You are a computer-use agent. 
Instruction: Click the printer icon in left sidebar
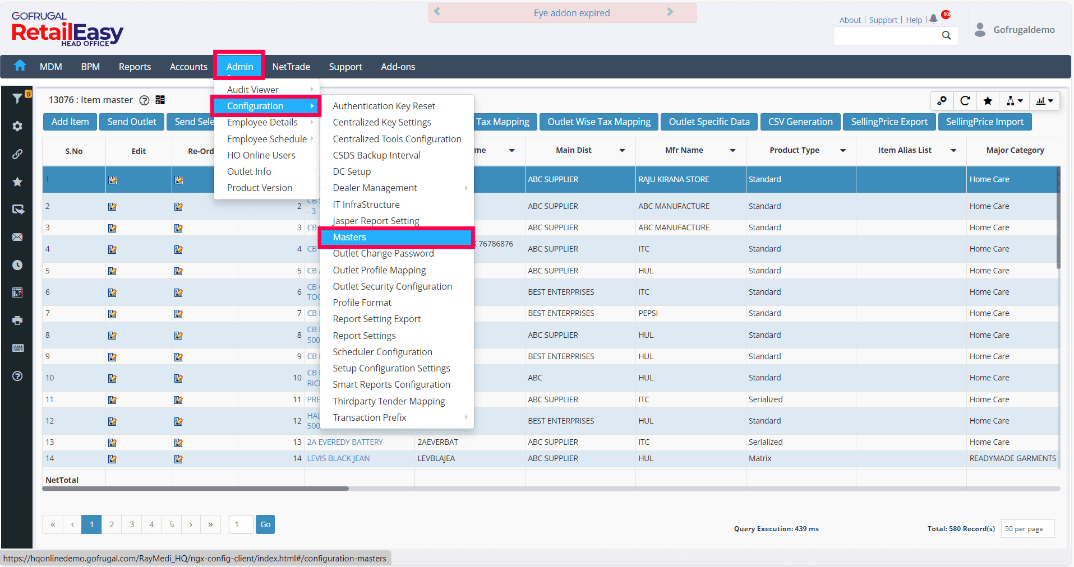point(17,320)
